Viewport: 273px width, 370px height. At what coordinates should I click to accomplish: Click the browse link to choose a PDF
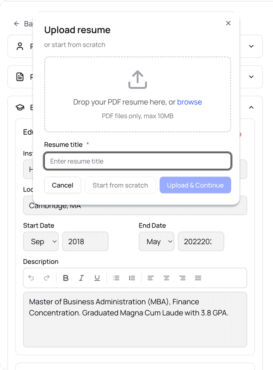pyautogui.click(x=189, y=102)
